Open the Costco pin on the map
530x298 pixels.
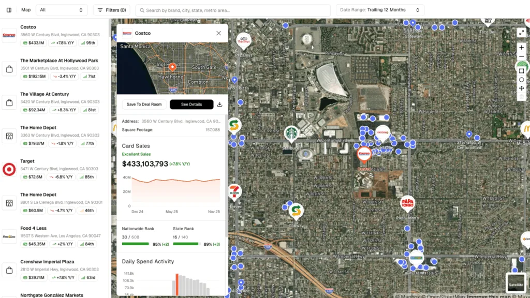[364, 154]
